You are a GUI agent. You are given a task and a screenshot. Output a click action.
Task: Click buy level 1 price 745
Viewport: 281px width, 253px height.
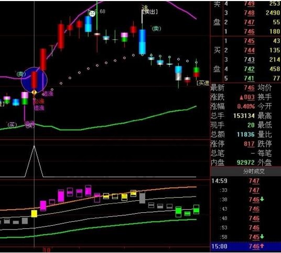tap(249, 41)
